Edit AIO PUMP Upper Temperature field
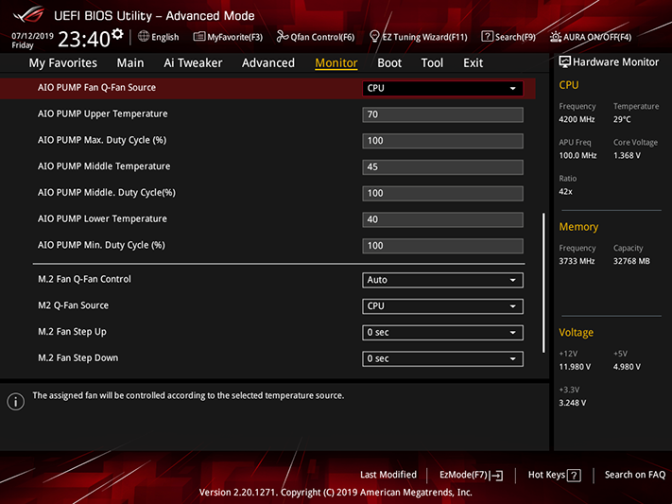 (x=442, y=114)
